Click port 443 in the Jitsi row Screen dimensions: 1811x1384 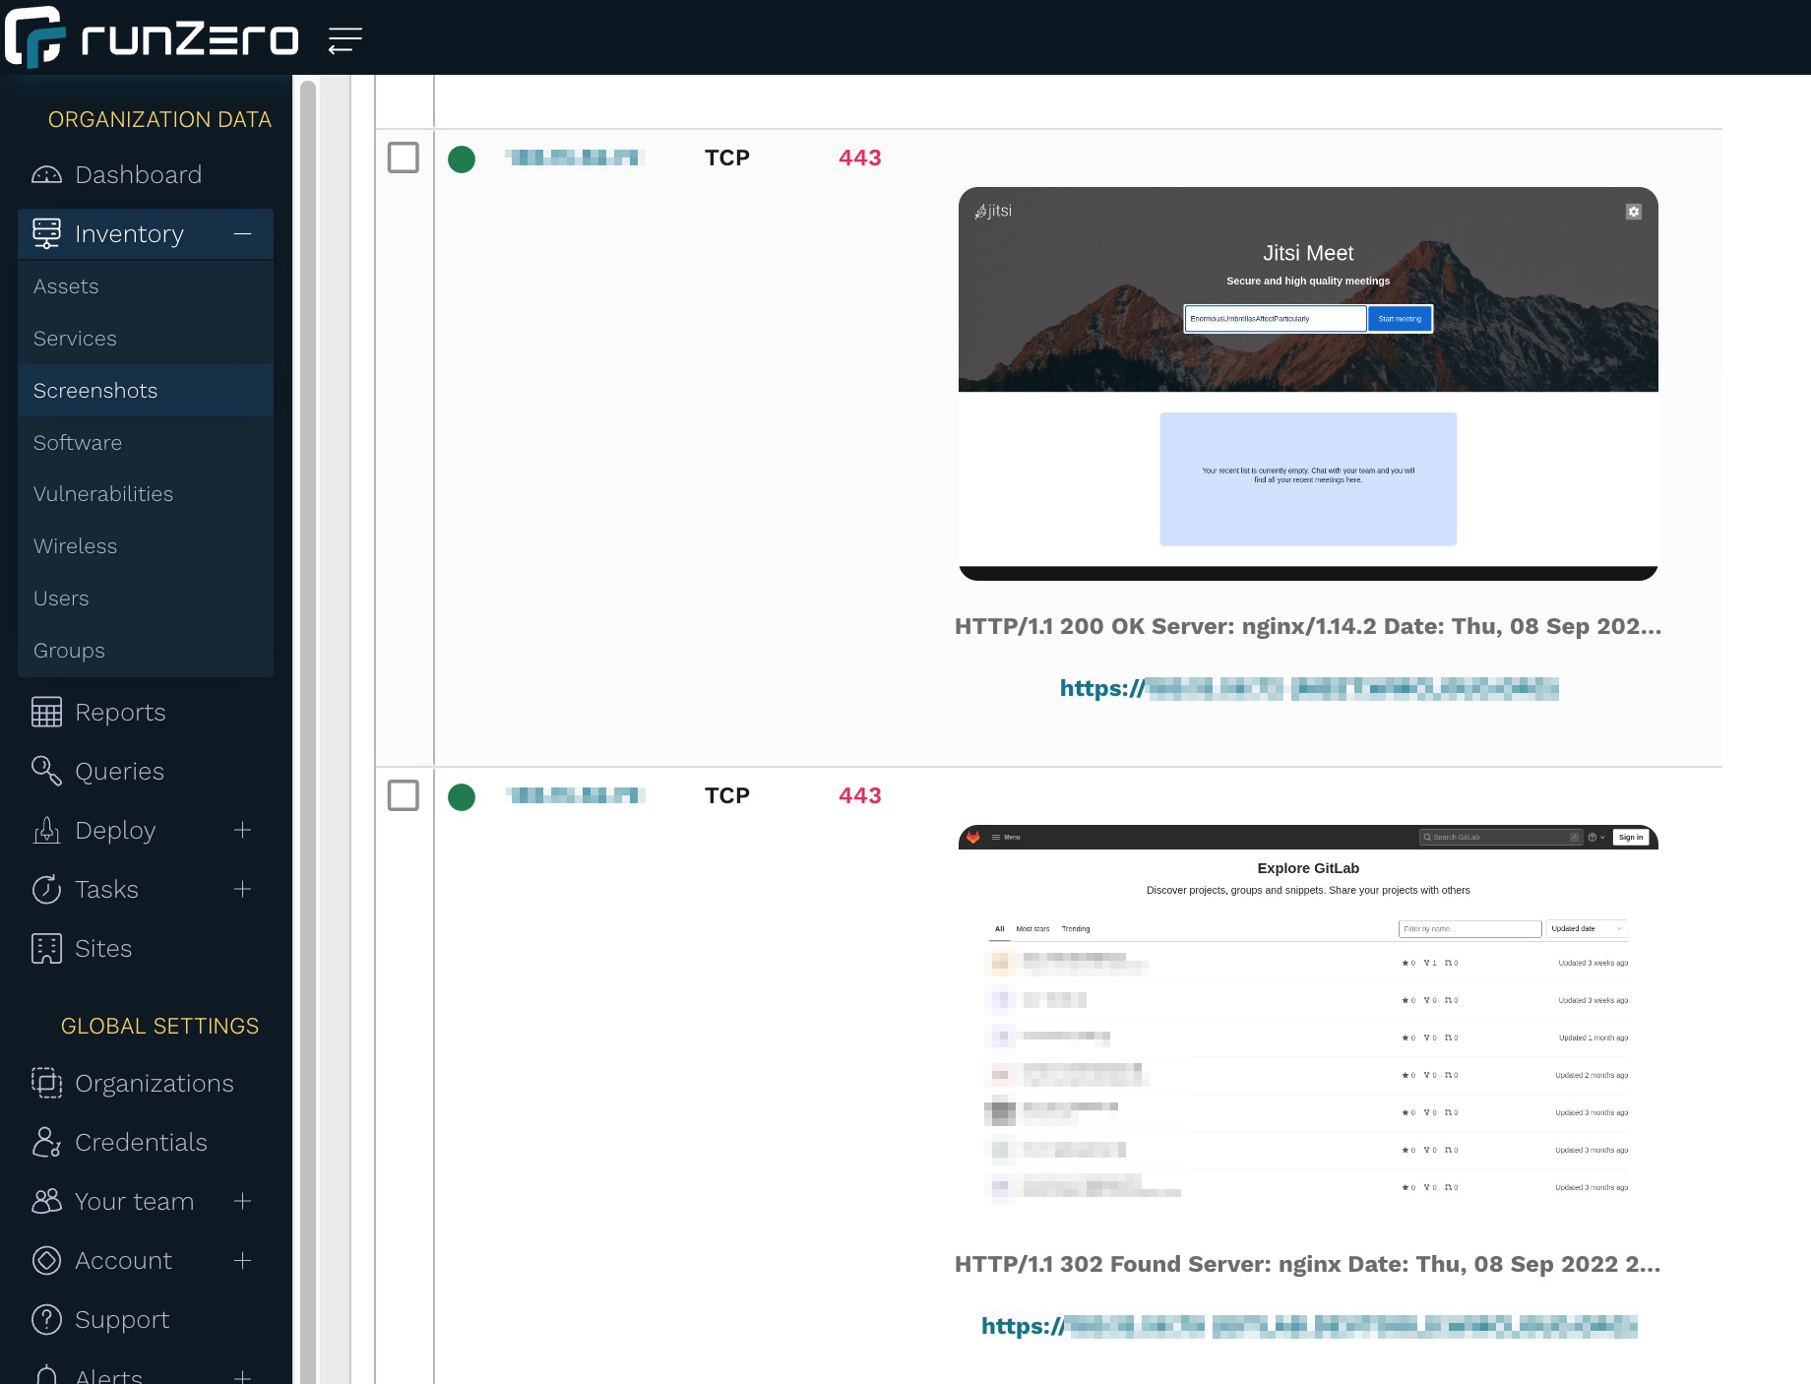pos(859,157)
